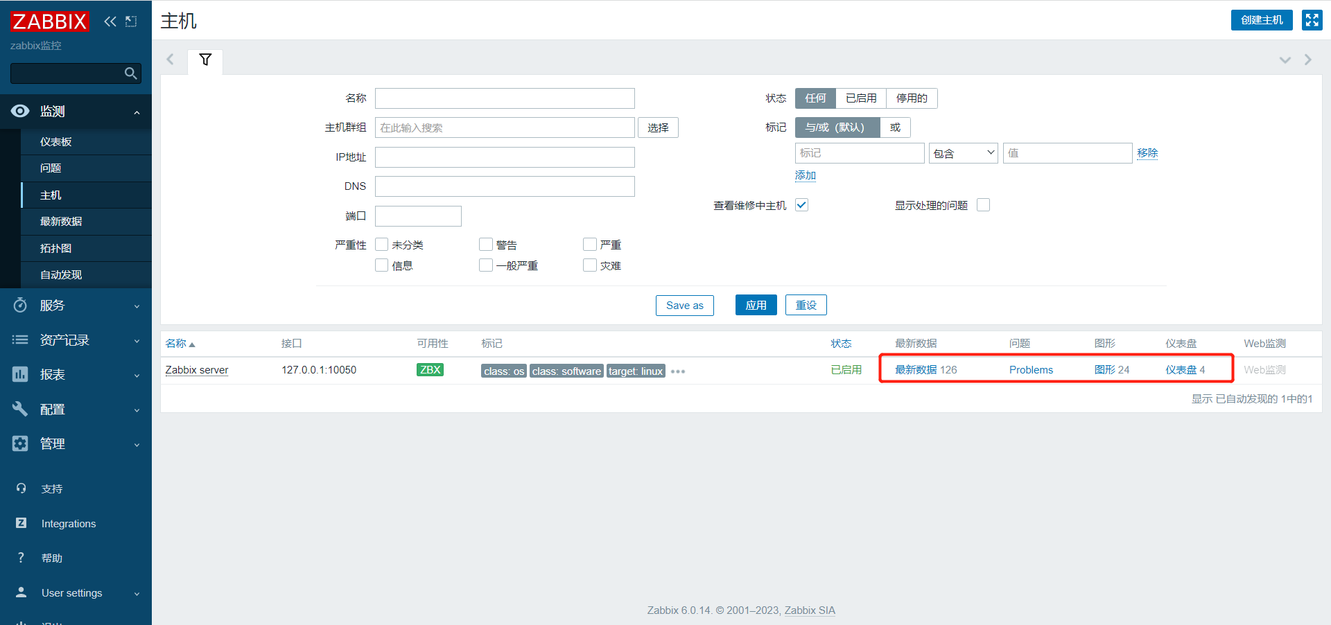Click the list icon for 资产记录
The width and height of the screenshot is (1331, 625).
point(20,340)
